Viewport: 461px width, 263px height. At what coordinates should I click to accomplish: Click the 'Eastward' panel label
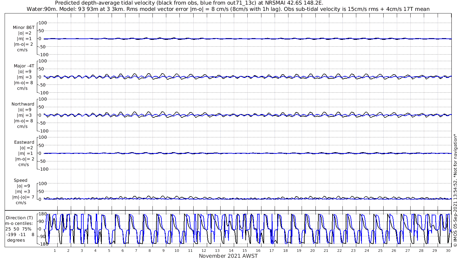(24, 142)
